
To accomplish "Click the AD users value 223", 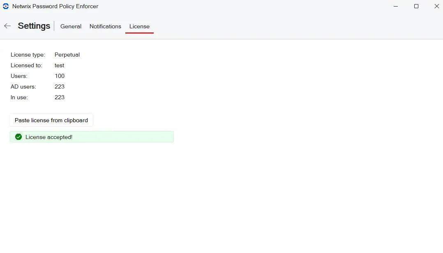I will tap(60, 87).
